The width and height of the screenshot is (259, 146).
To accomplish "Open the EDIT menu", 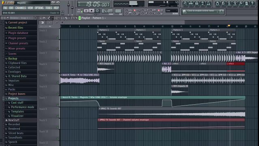I will 11,8.
